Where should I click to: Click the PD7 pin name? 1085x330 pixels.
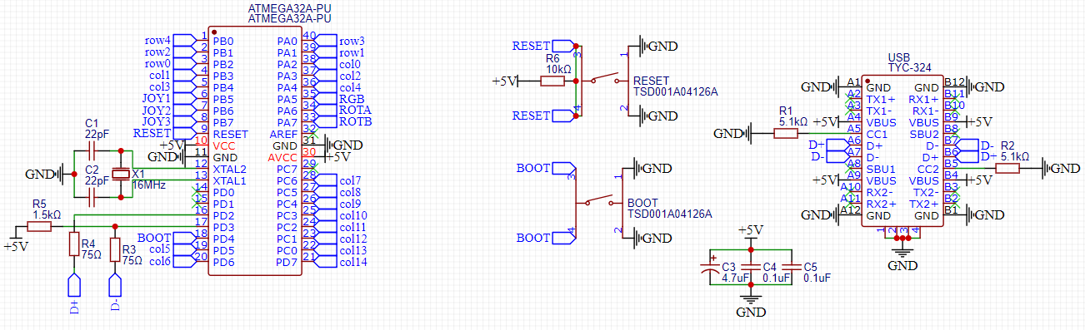point(287,262)
